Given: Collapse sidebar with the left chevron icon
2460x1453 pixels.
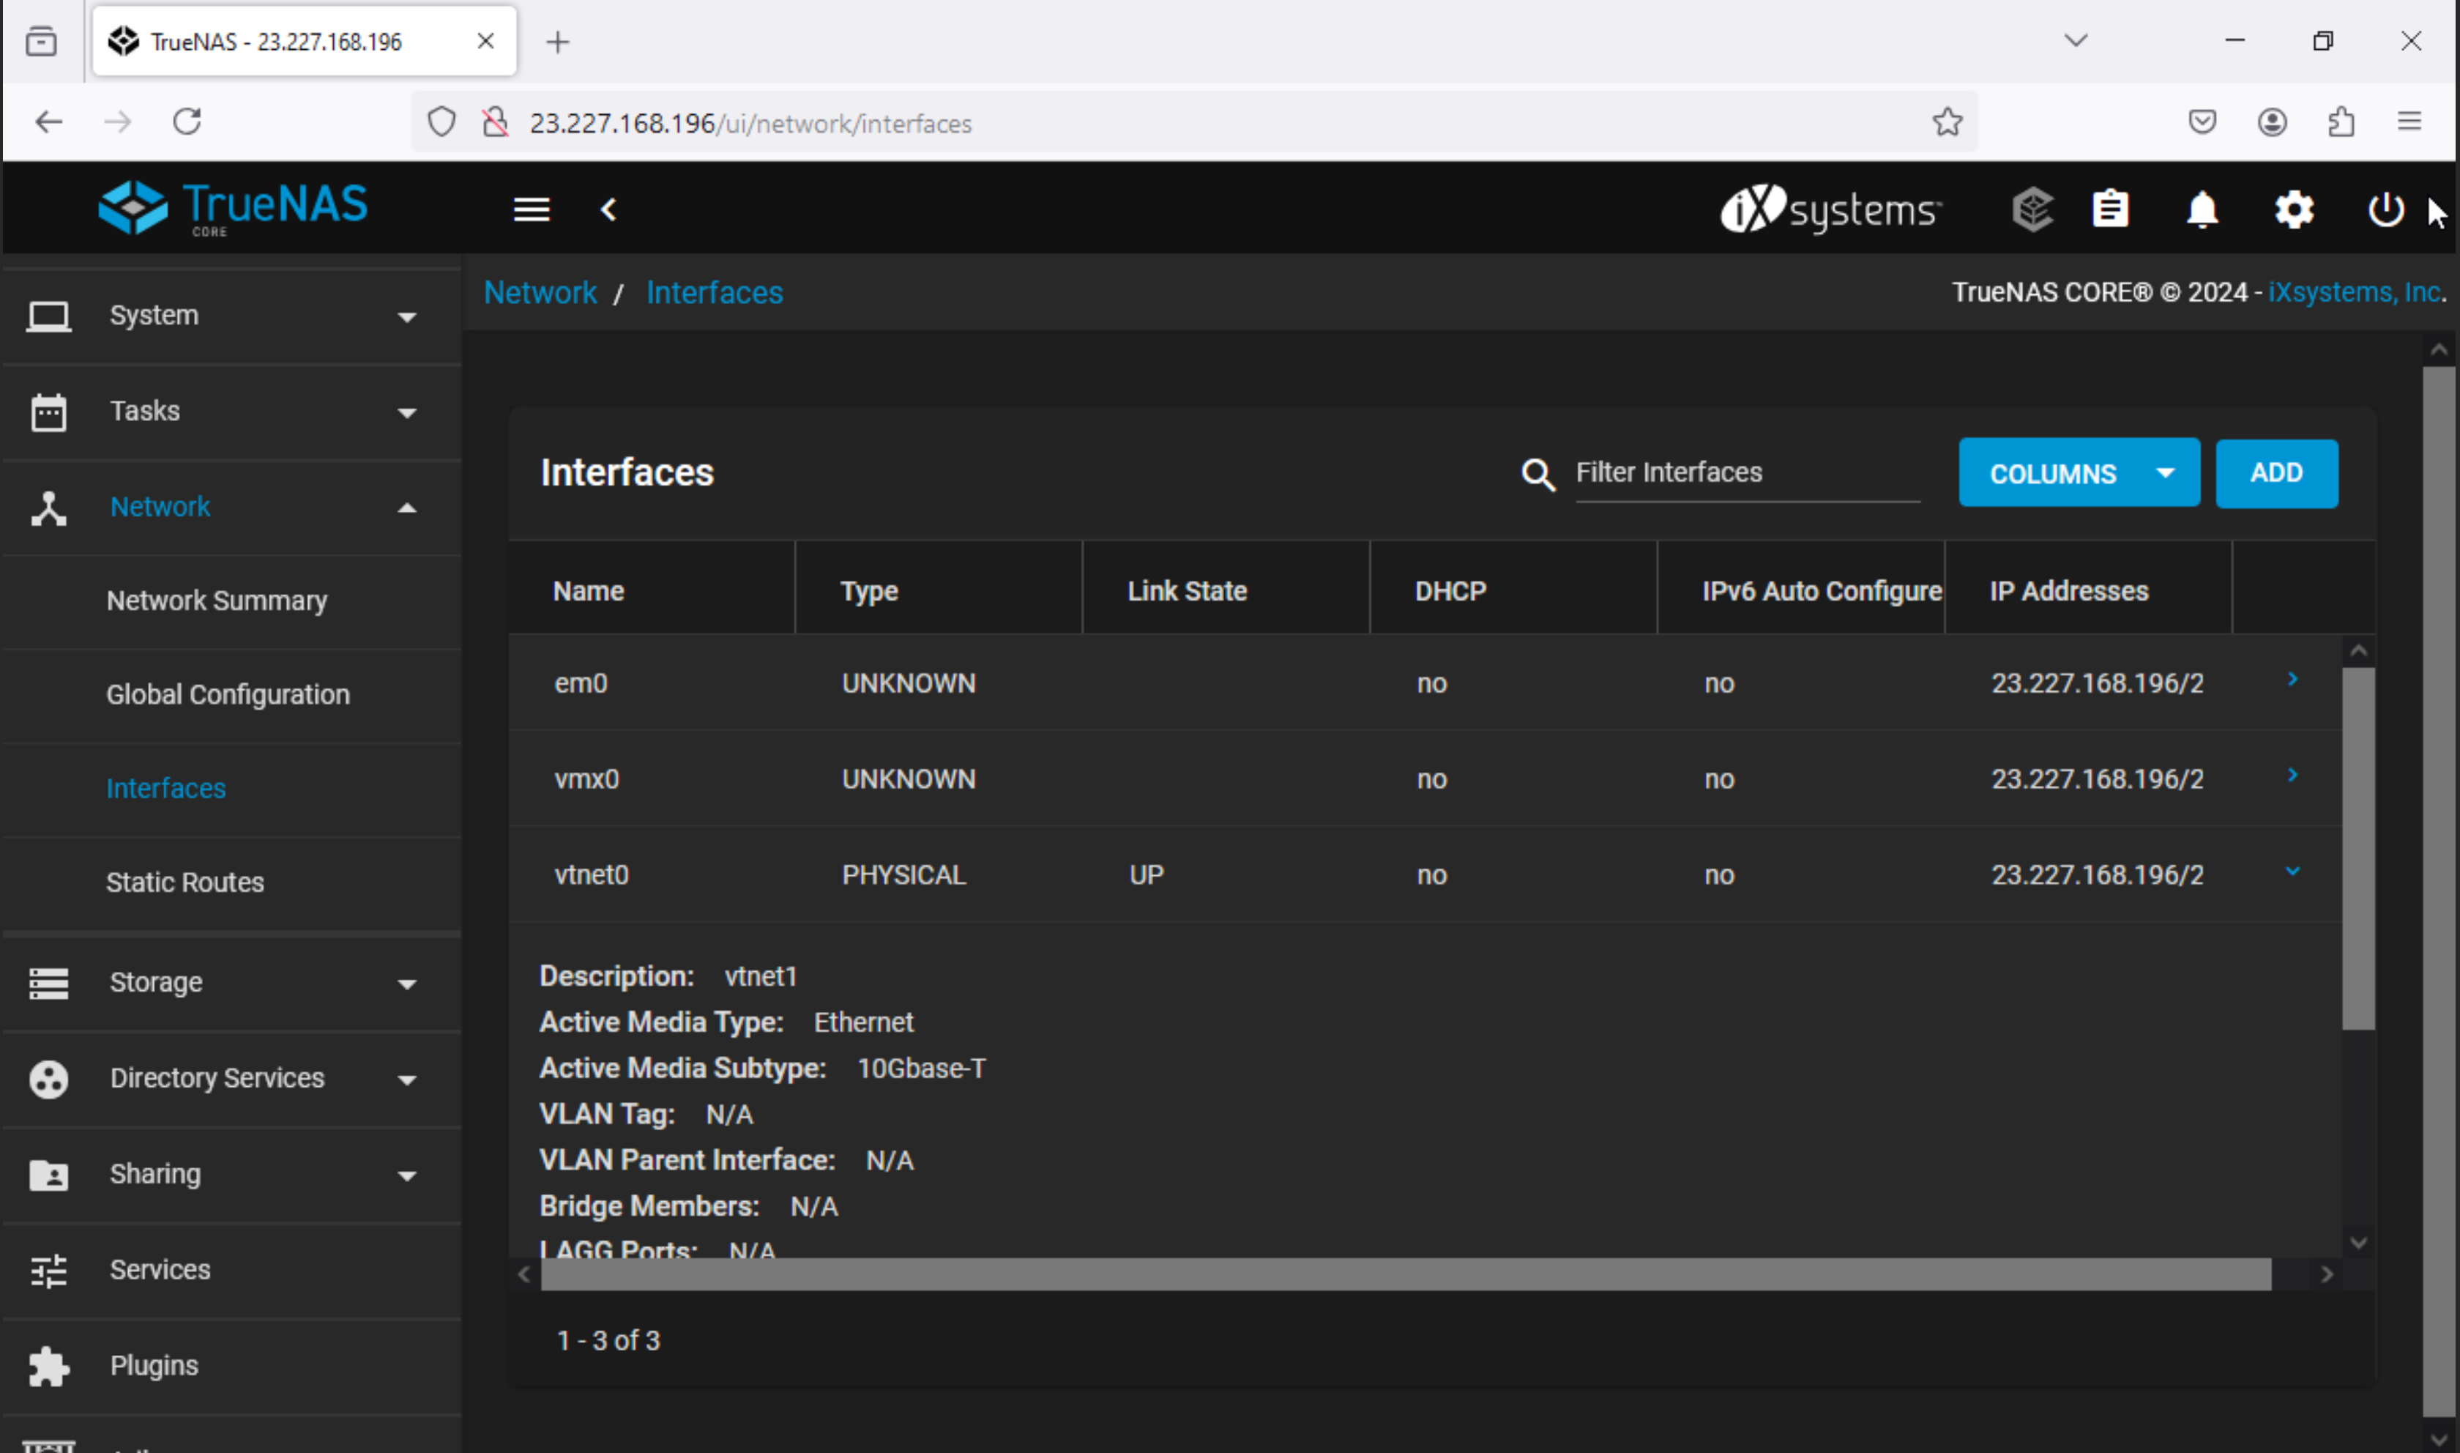Looking at the screenshot, I should 608,209.
